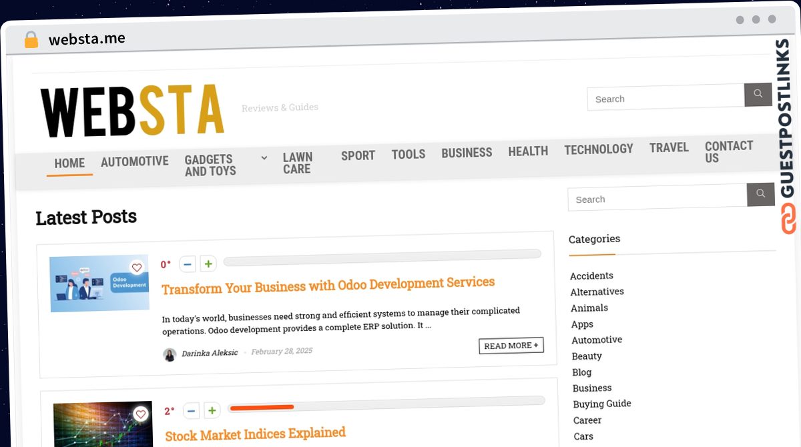This screenshot has height=447, width=801.
Task: Click the header Search input field
Action: [x=665, y=97]
